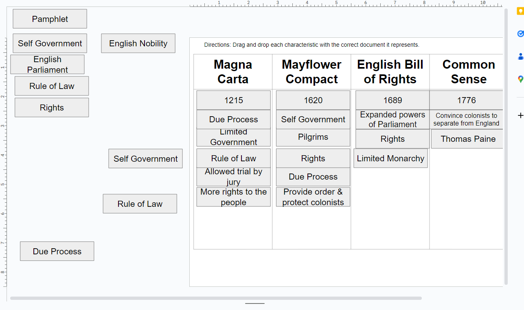Select the 1215 date box
The height and width of the screenshot is (310, 524).
[x=233, y=100]
